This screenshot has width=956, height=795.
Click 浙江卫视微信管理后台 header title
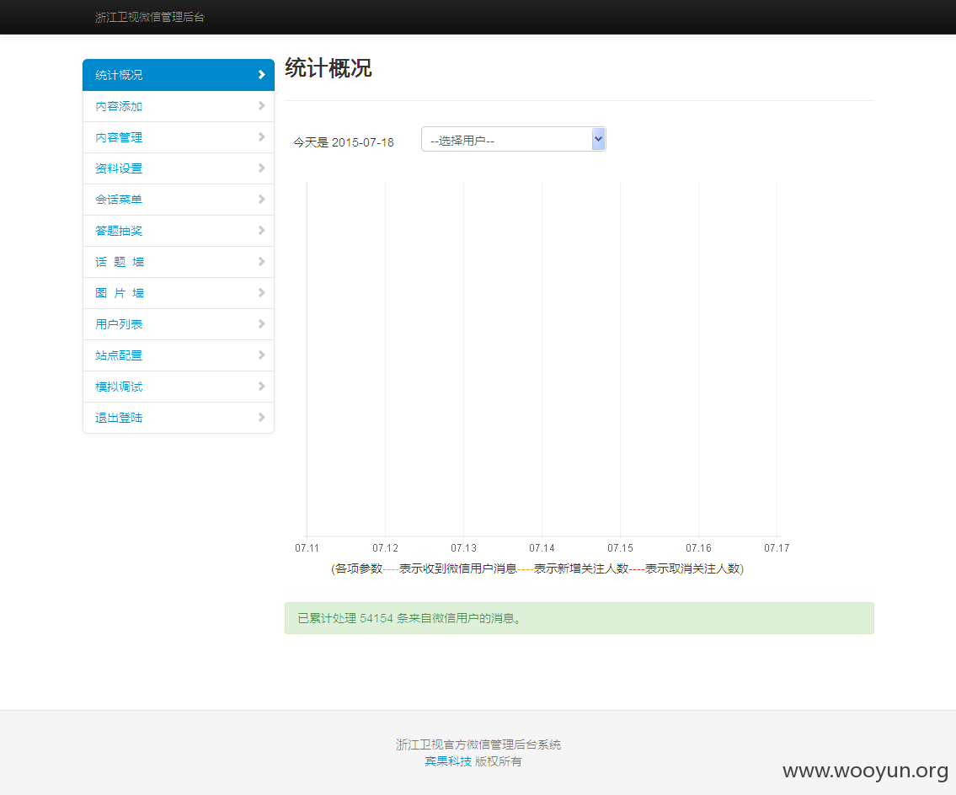(x=149, y=17)
